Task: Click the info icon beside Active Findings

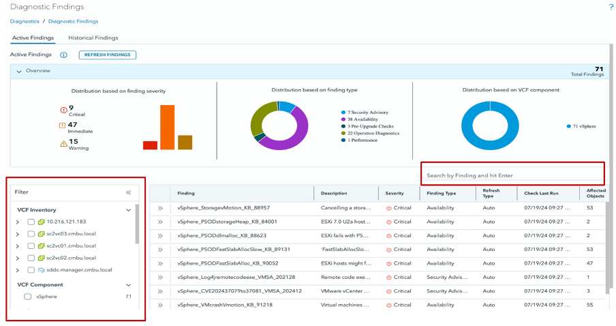Action: tap(63, 55)
